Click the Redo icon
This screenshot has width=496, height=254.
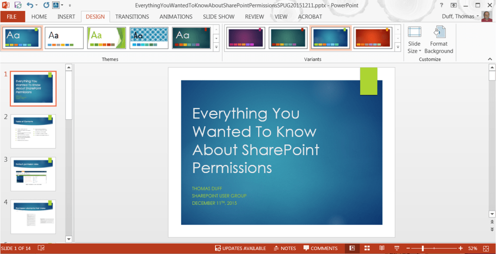[46, 5]
